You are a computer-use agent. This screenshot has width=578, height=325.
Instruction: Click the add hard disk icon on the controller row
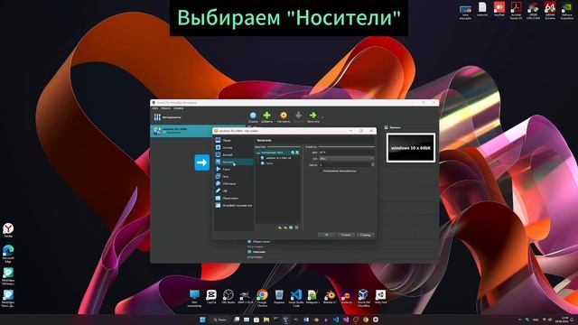point(297,153)
